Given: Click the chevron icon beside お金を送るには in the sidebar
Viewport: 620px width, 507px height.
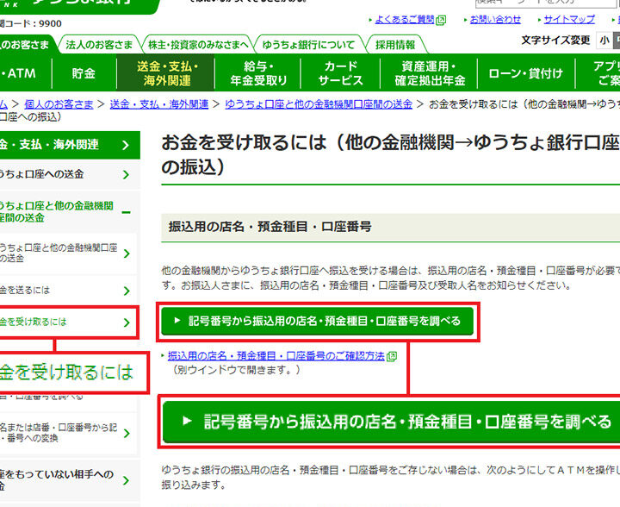Looking at the screenshot, I should coord(127,291).
